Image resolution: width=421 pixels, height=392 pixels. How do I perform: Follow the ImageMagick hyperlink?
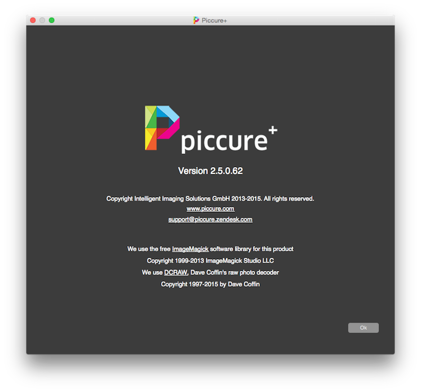click(190, 249)
